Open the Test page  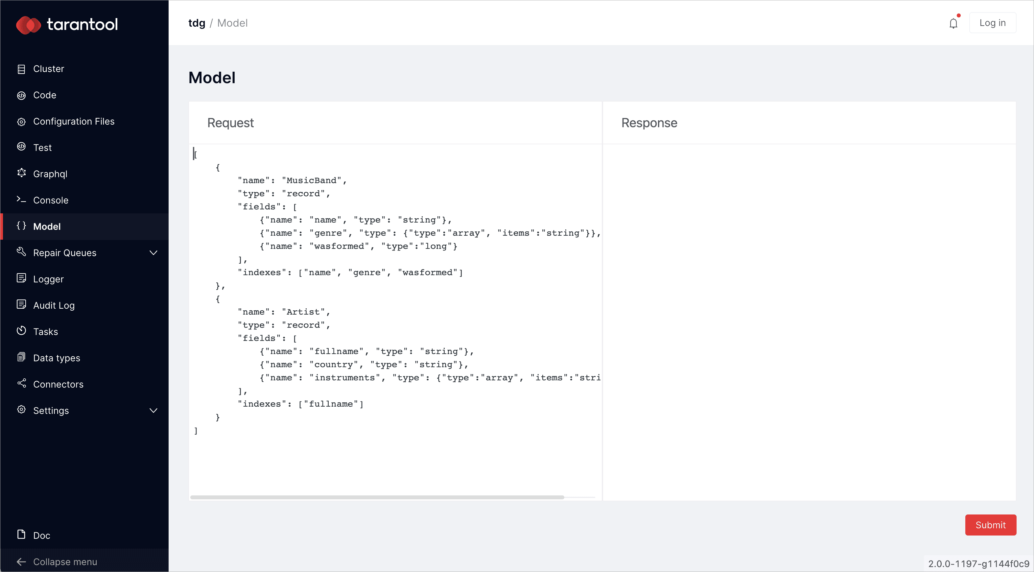pyautogui.click(x=84, y=148)
